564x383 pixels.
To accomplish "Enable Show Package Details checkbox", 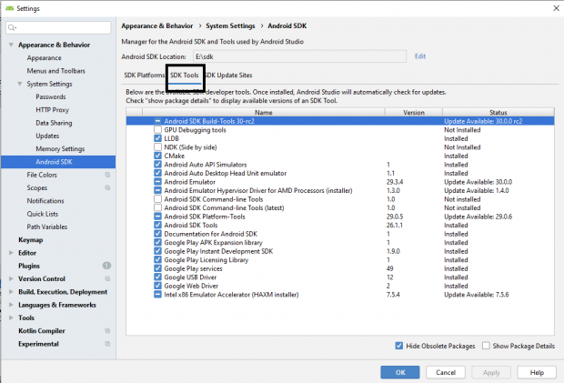I will [486, 346].
